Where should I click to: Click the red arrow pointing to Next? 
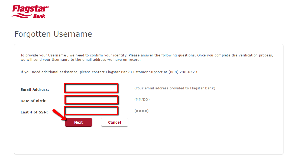point(60,115)
